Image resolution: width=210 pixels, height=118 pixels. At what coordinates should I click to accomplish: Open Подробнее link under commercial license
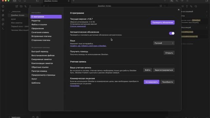coord(75,86)
